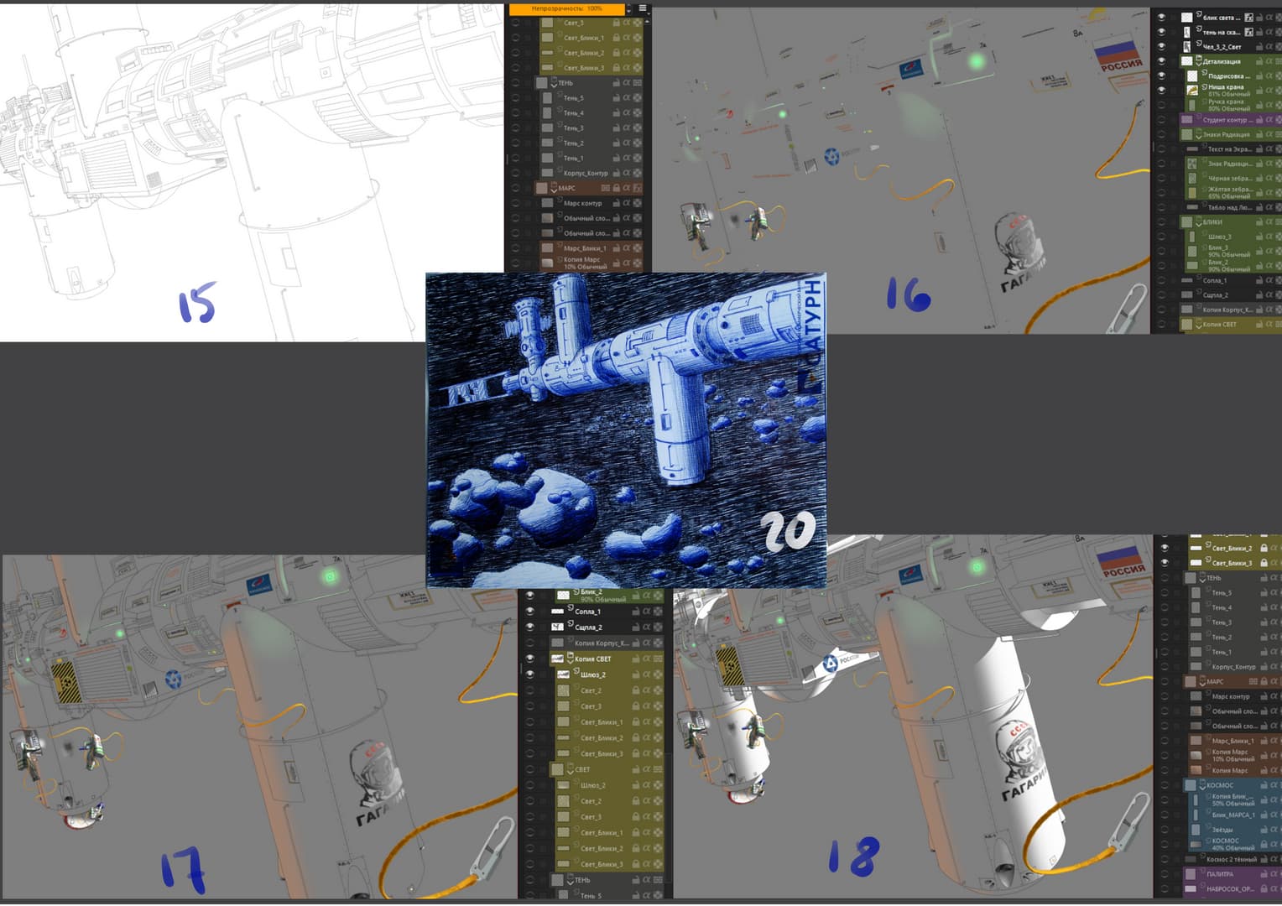Lock the Свет_Блики_1 layer beside image 15
Viewport: 1282px width, 906px height.
click(x=616, y=38)
